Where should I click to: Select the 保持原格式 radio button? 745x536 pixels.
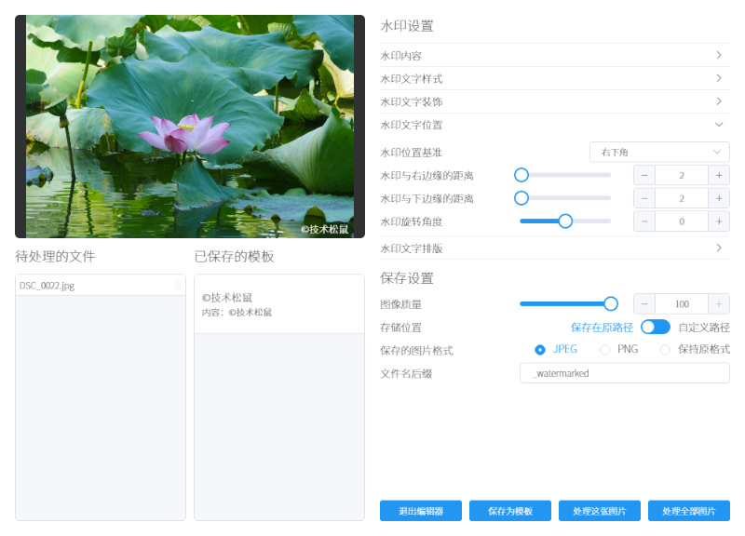[665, 350]
